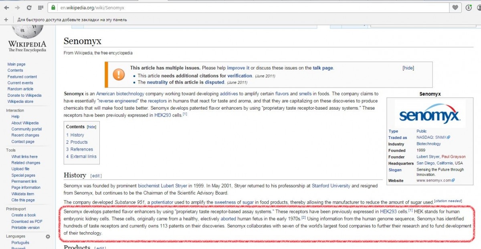This screenshot has width=481, height=249.
Task: Open the HEK293 link in intro
Action: [x=162, y=115]
